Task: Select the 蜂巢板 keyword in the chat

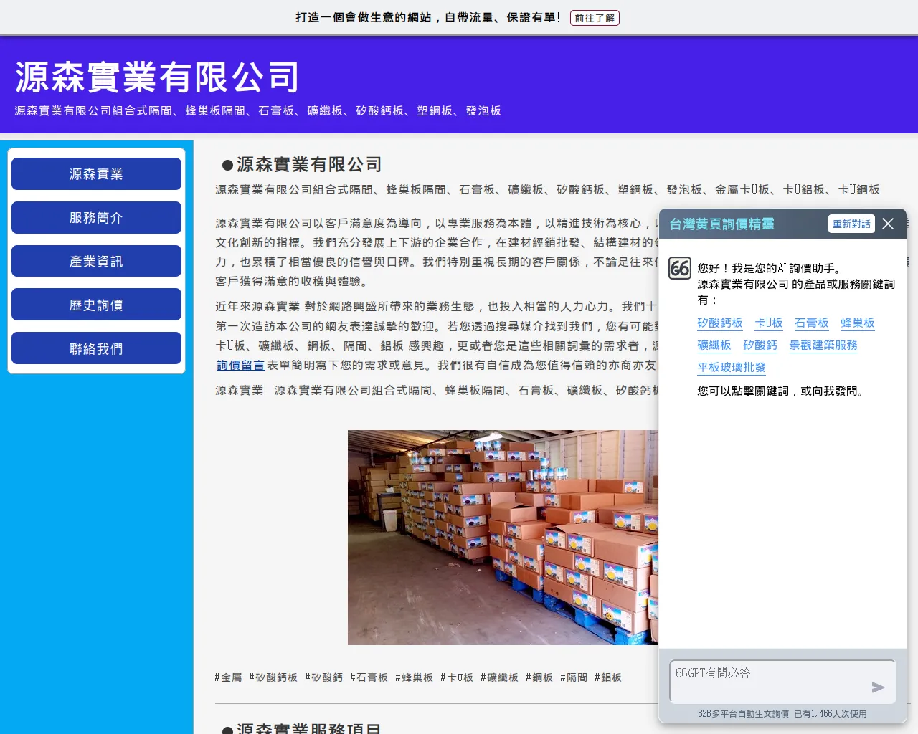Action: [x=857, y=323]
